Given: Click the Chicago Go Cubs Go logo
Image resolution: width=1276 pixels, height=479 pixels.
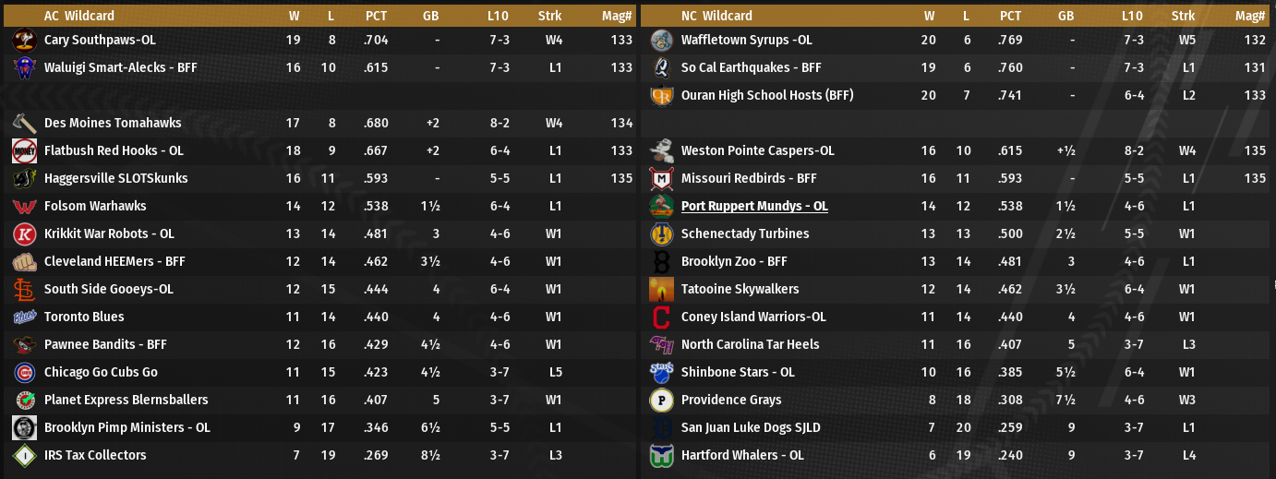Looking at the screenshot, I should (x=24, y=373).
